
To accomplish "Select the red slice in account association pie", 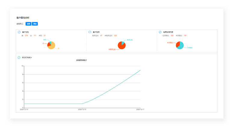I will point(178,44).
